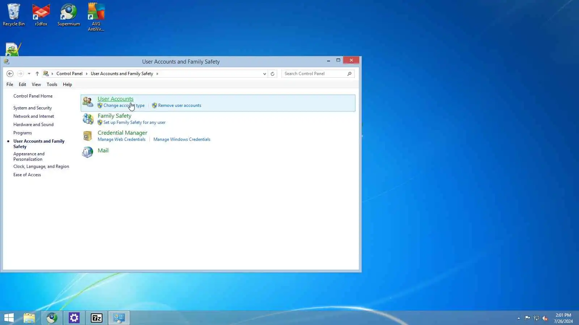Click User Accounts and Family Safety breadcrumb

[122, 74]
